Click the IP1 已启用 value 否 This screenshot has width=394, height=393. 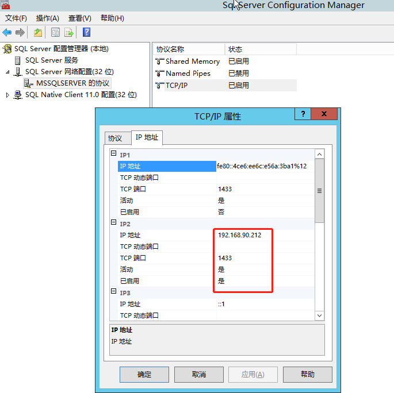(221, 212)
